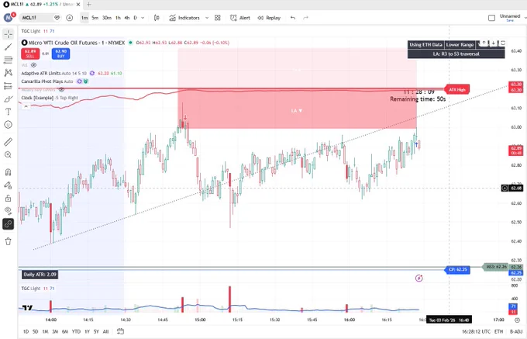
Task: Toggle visibility eye of the faded indicator under Camarilla
Action: 61,90
